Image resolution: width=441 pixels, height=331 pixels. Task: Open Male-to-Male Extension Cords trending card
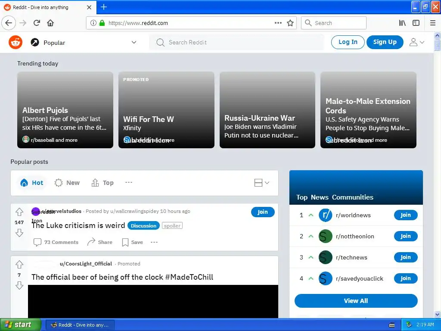click(x=368, y=110)
